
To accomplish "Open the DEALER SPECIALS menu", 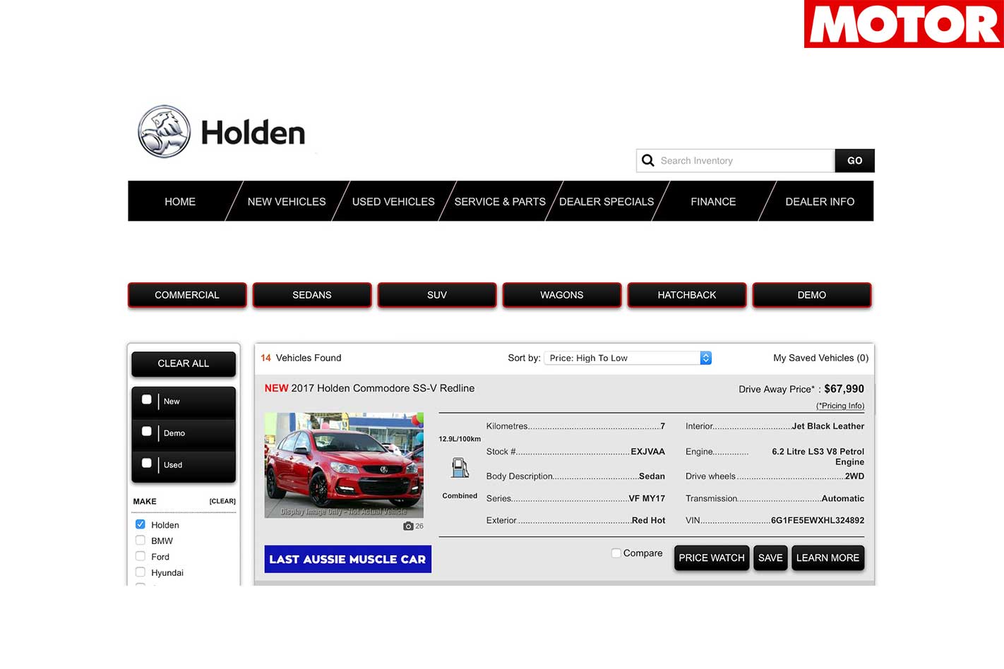I will pyautogui.click(x=606, y=202).
